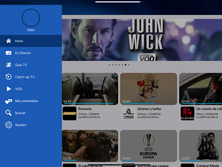Tap the VOD play triangle icon

9,89
